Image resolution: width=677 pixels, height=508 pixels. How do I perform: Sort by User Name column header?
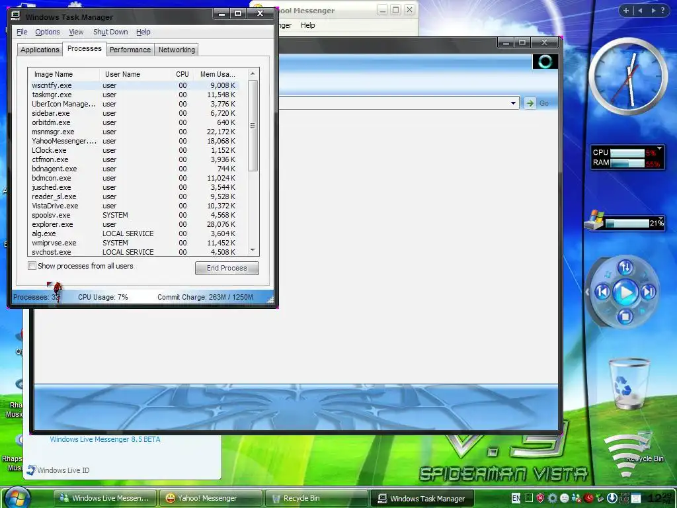click(x=135, y=74)
